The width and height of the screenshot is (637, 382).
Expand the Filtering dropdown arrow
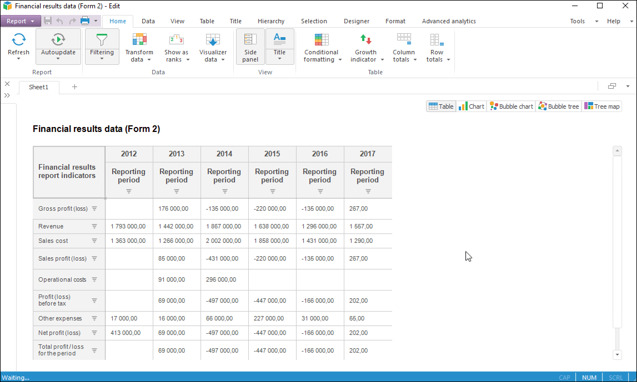(x=102, y=59)
